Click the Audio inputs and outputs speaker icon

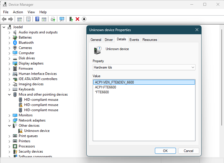click(x=15, y=32)
